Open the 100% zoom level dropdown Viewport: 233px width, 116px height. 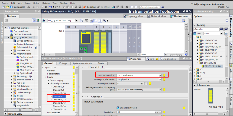(x=166, y=54)
